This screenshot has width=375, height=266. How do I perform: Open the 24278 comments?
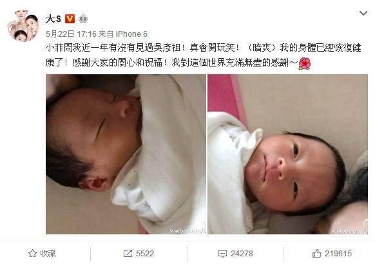[242, 253]
